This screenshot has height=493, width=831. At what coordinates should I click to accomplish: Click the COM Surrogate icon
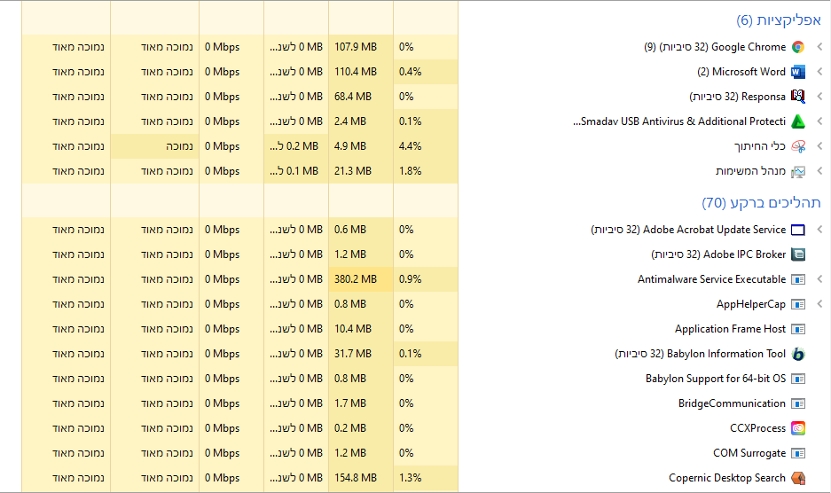click(x=798, y=453)
